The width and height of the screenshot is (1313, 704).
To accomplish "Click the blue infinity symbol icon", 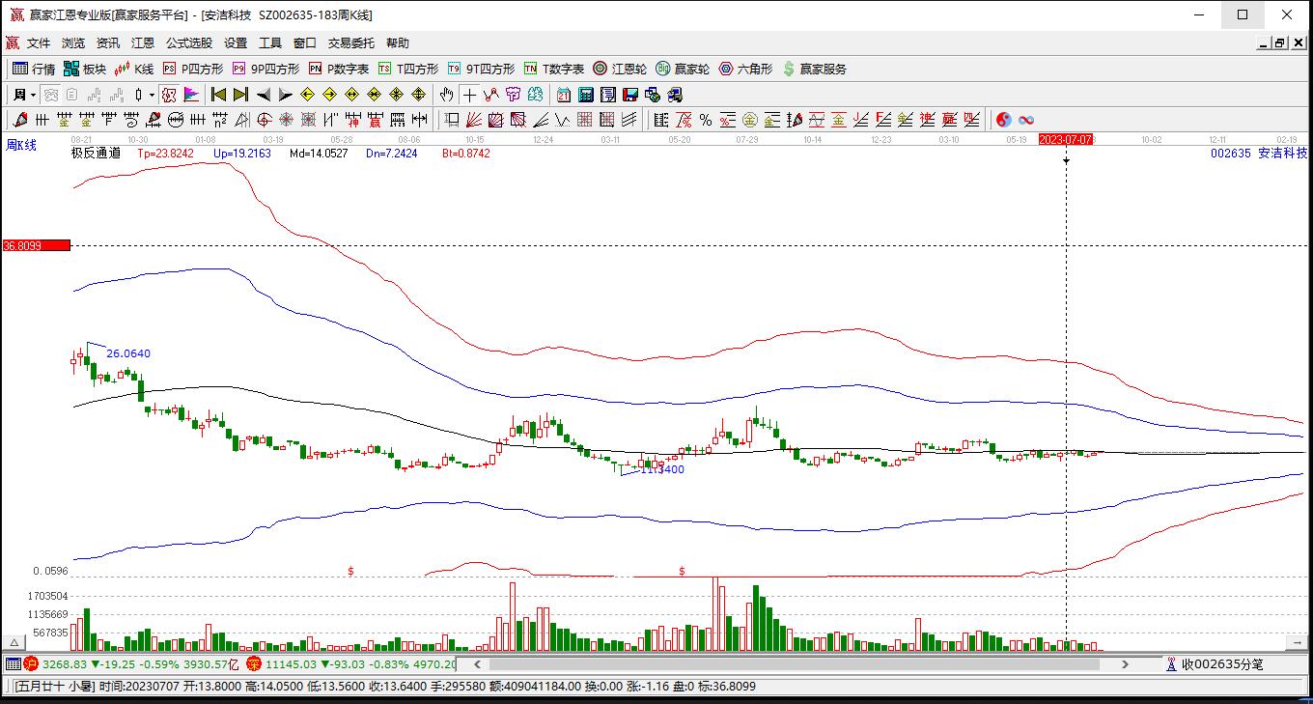I will point(1026,120).
